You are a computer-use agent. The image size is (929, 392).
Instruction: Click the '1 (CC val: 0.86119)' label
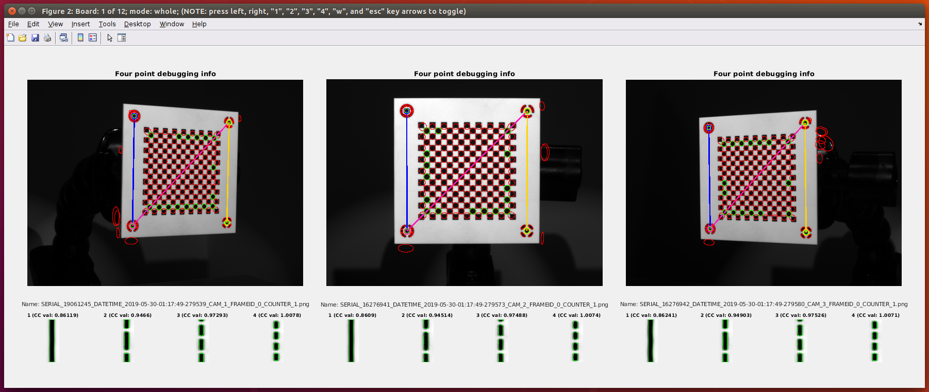click(53, 315)
